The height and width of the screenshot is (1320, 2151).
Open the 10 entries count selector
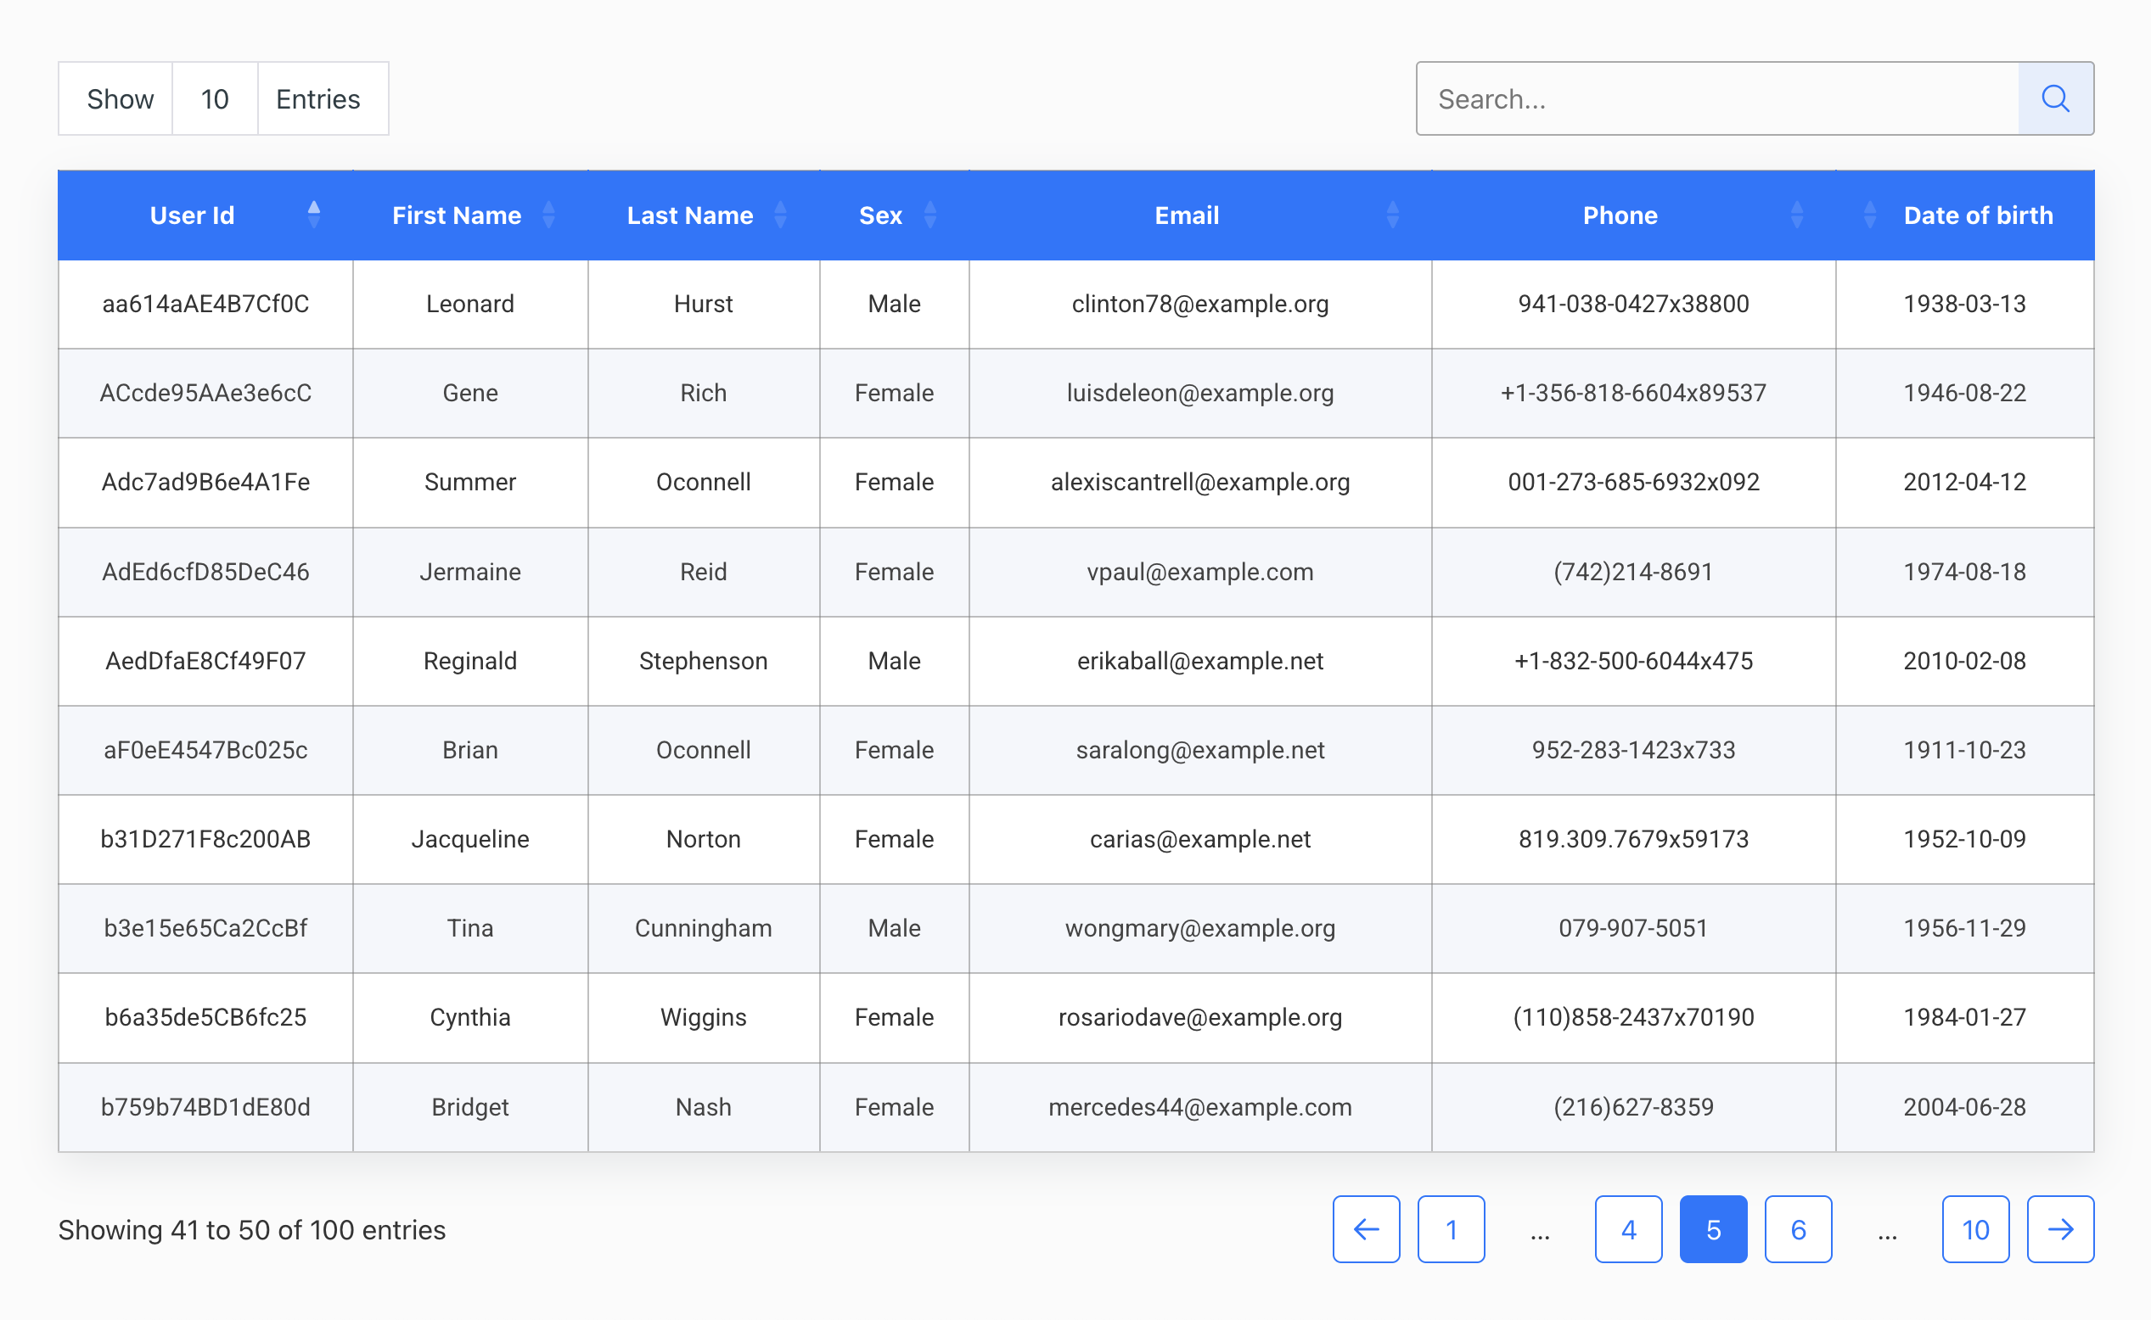215,98
